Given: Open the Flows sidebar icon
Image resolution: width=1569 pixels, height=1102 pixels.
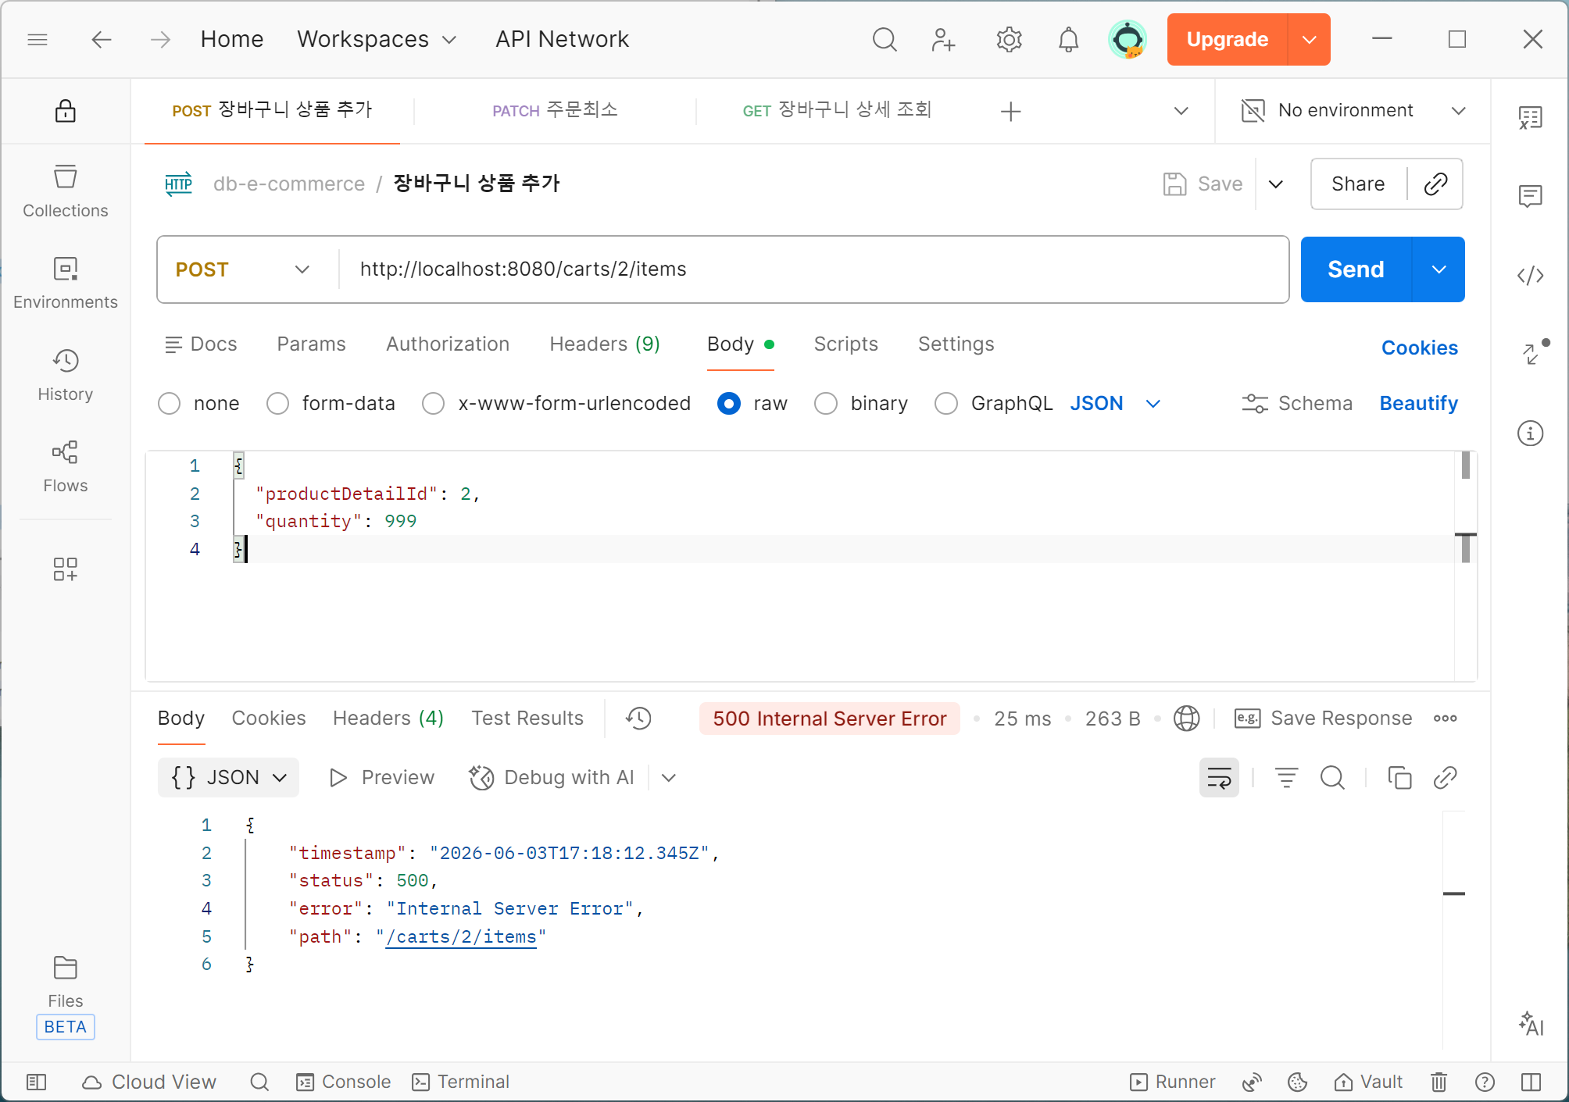Looking at the screenshot, I should [66, 466].
